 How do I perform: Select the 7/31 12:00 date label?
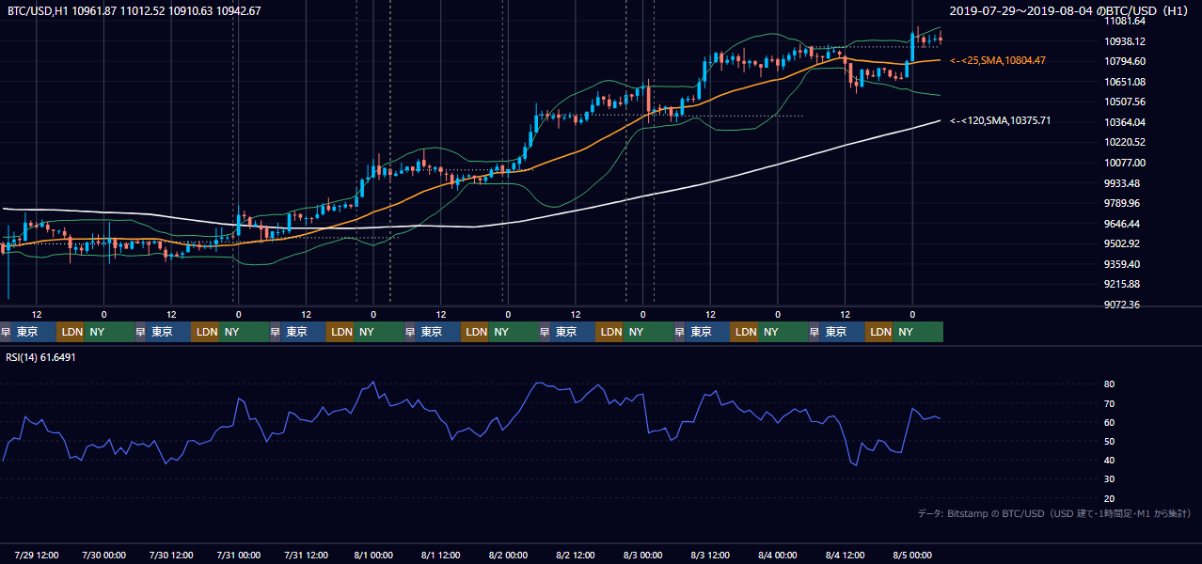[306, 555]
